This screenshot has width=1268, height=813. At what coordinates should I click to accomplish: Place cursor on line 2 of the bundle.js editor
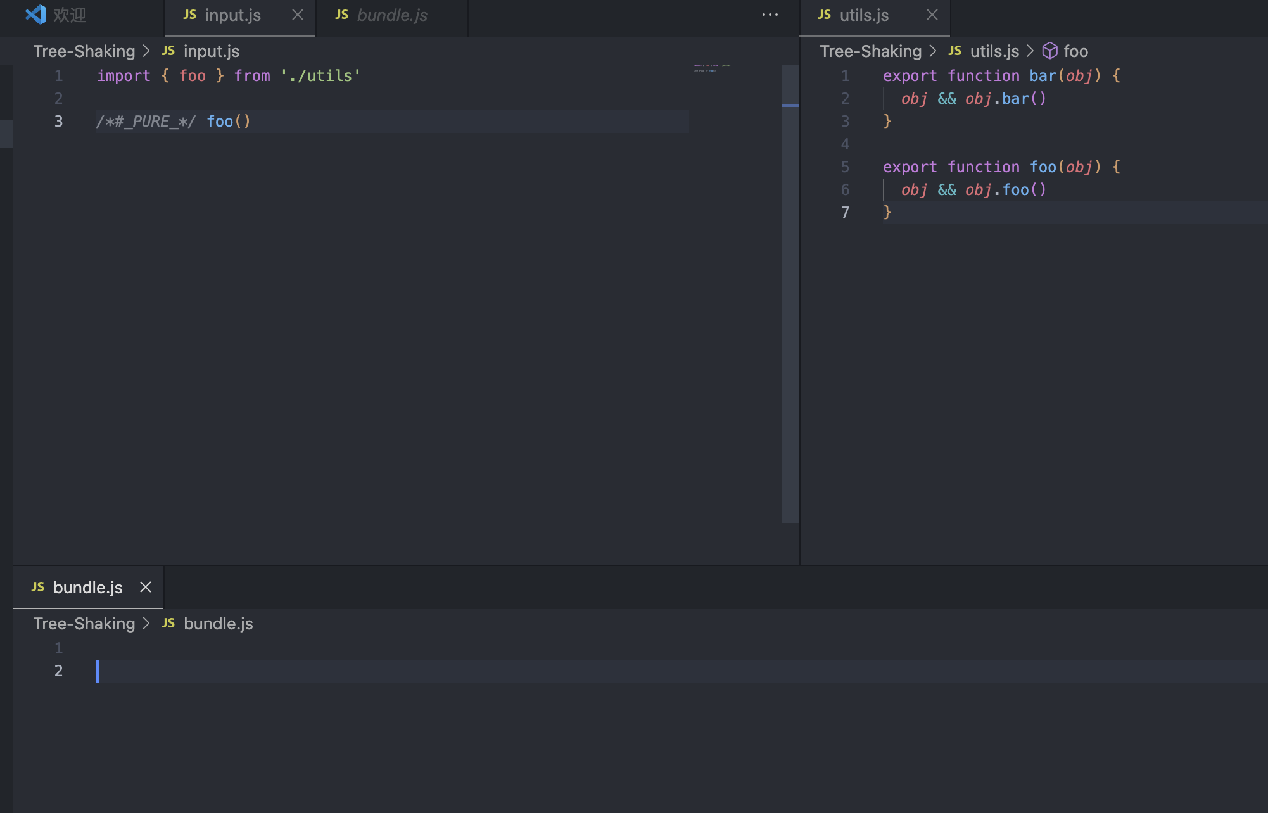[682, 671]
